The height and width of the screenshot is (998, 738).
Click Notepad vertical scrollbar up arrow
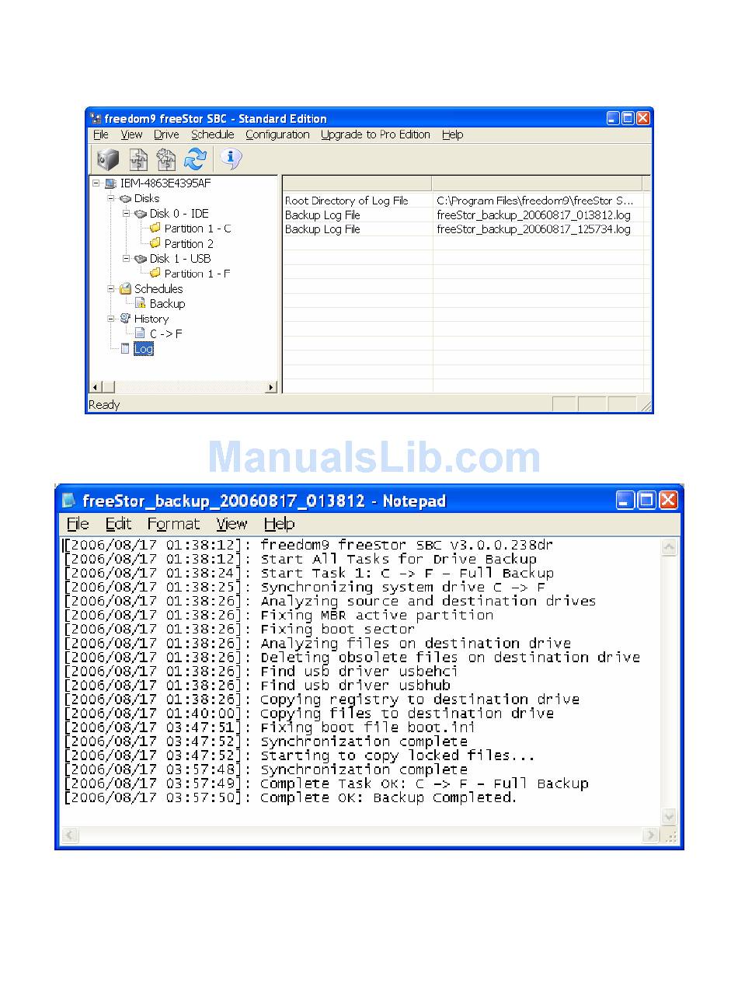coord(669,547)
